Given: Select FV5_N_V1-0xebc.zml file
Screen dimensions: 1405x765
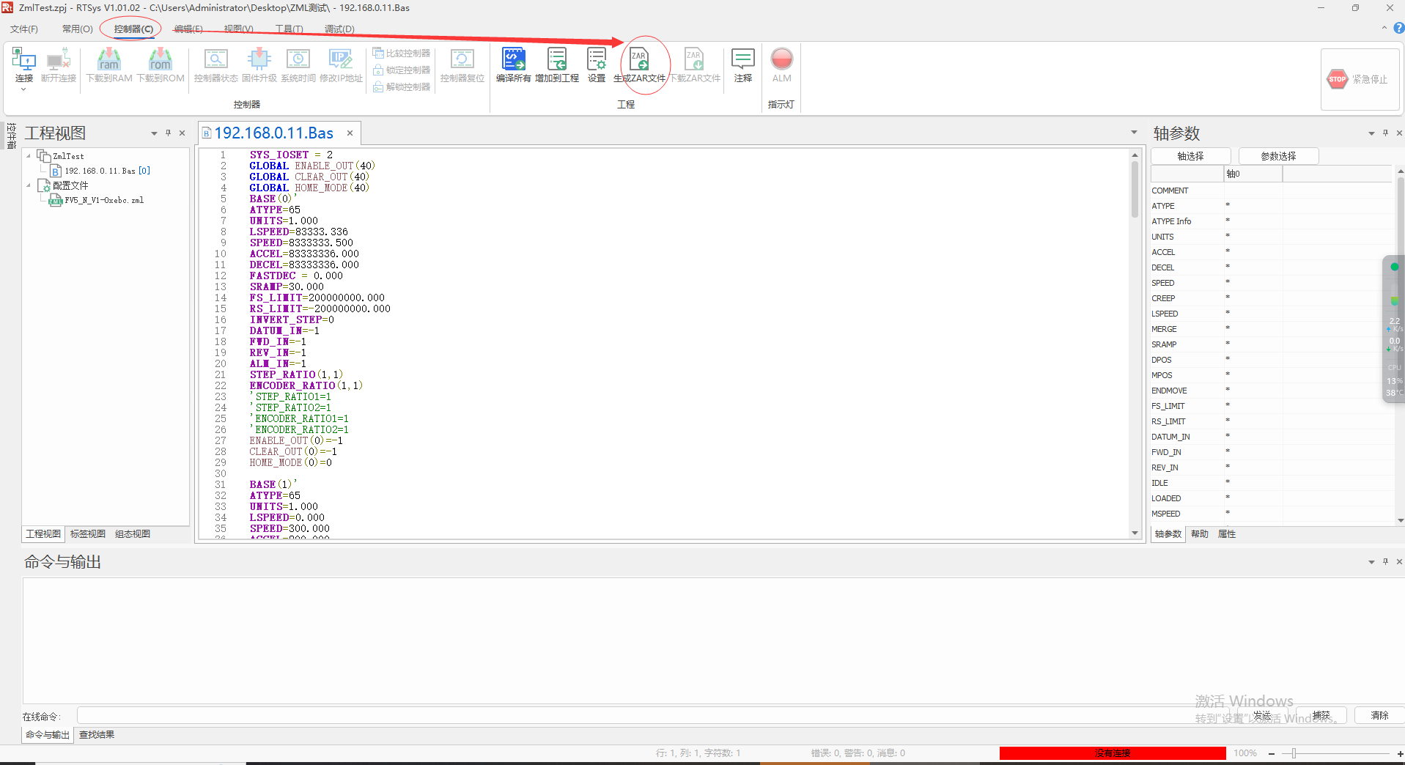Looking at the screenshot, I should (97, 200).
